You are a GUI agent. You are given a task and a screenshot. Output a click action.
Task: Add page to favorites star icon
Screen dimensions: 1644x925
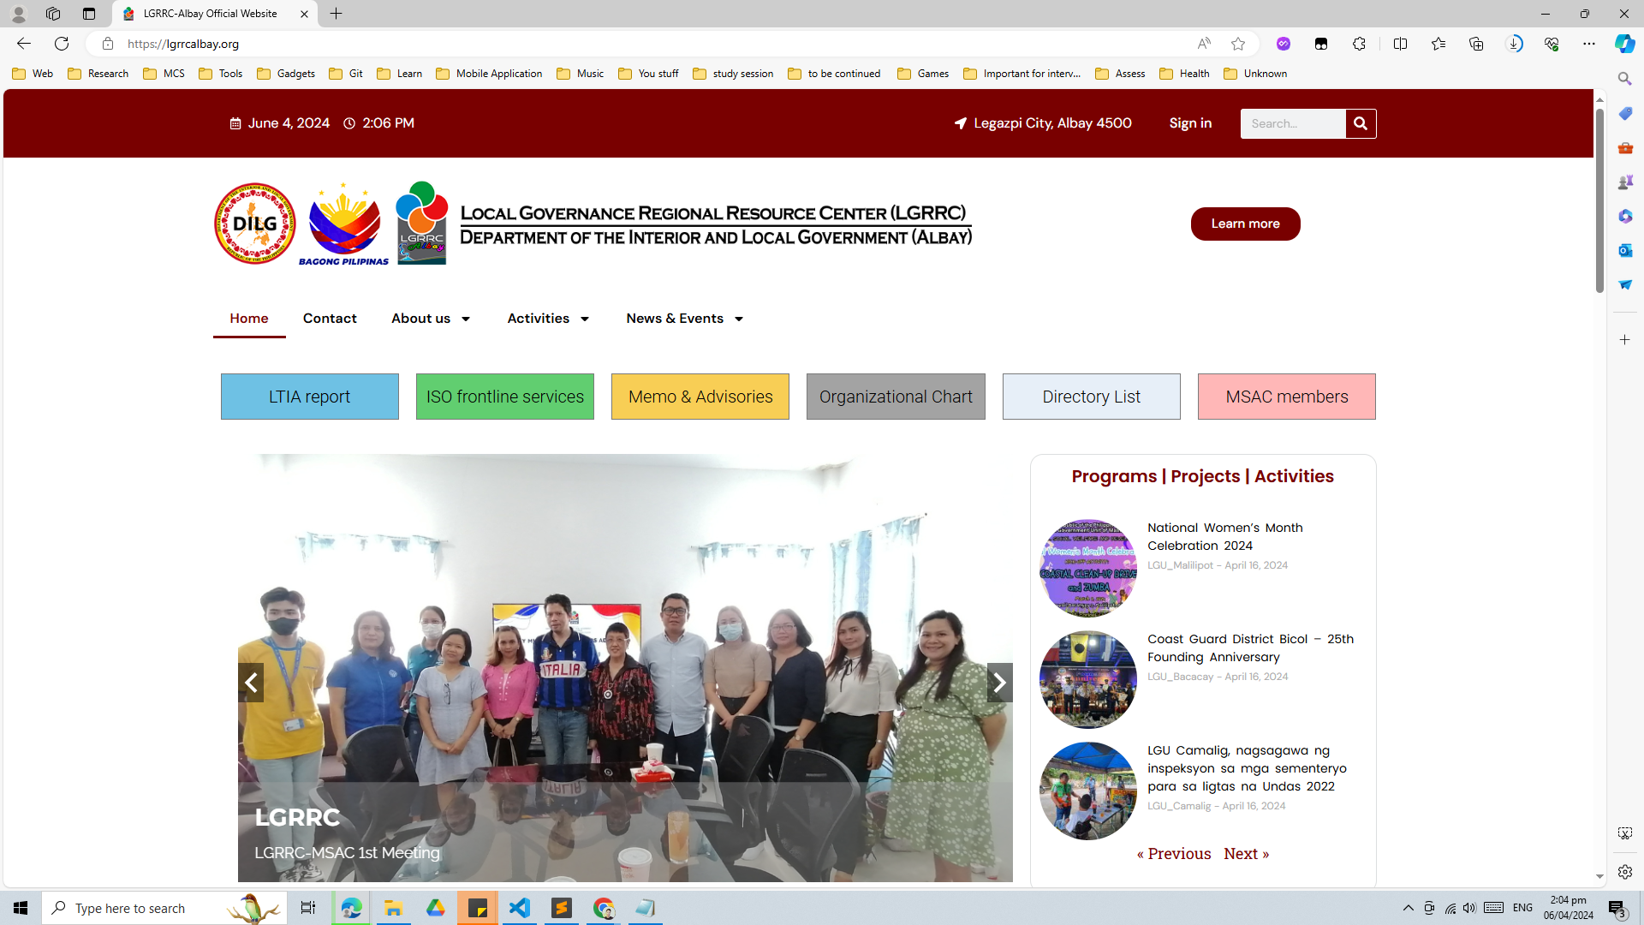pyautogui.click(x=1237, y=44)
